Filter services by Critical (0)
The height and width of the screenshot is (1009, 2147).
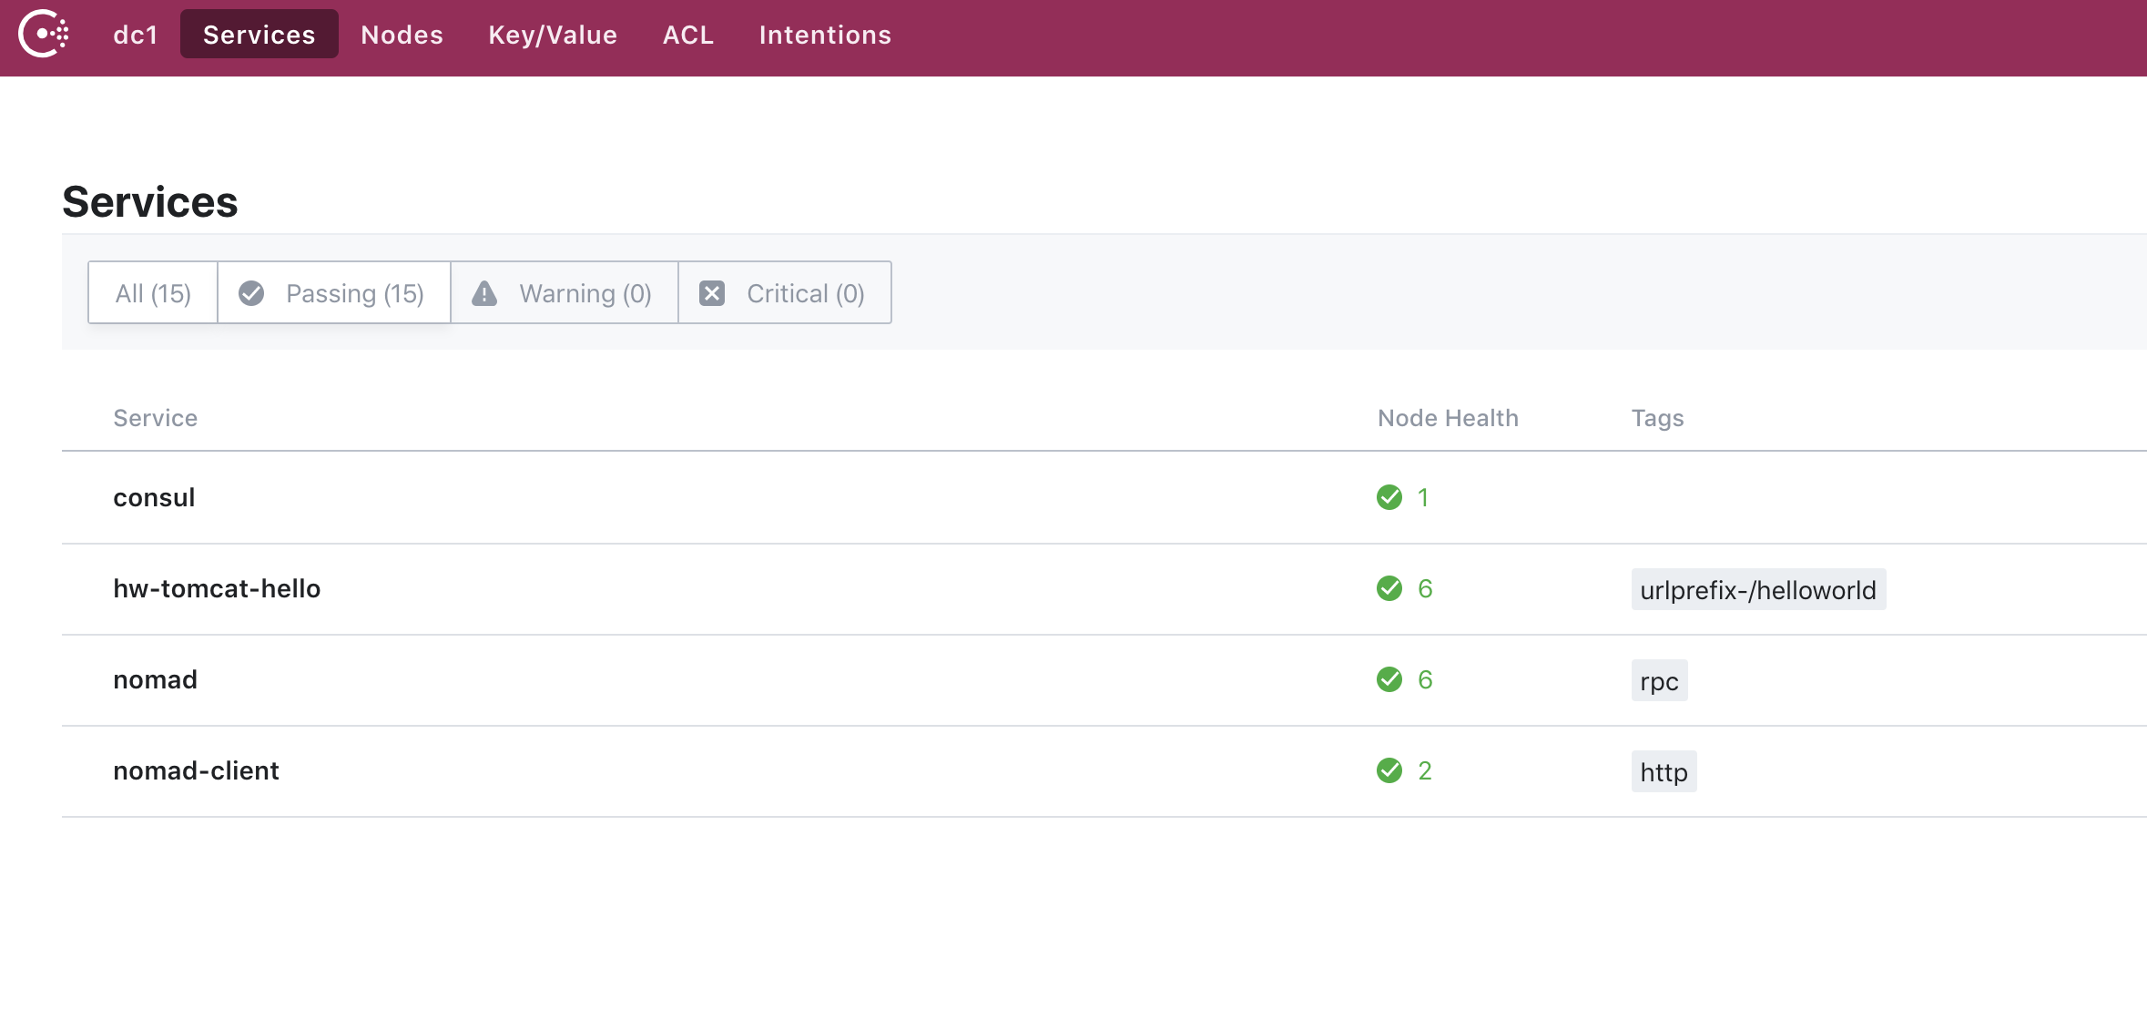(x=785, y=293)
